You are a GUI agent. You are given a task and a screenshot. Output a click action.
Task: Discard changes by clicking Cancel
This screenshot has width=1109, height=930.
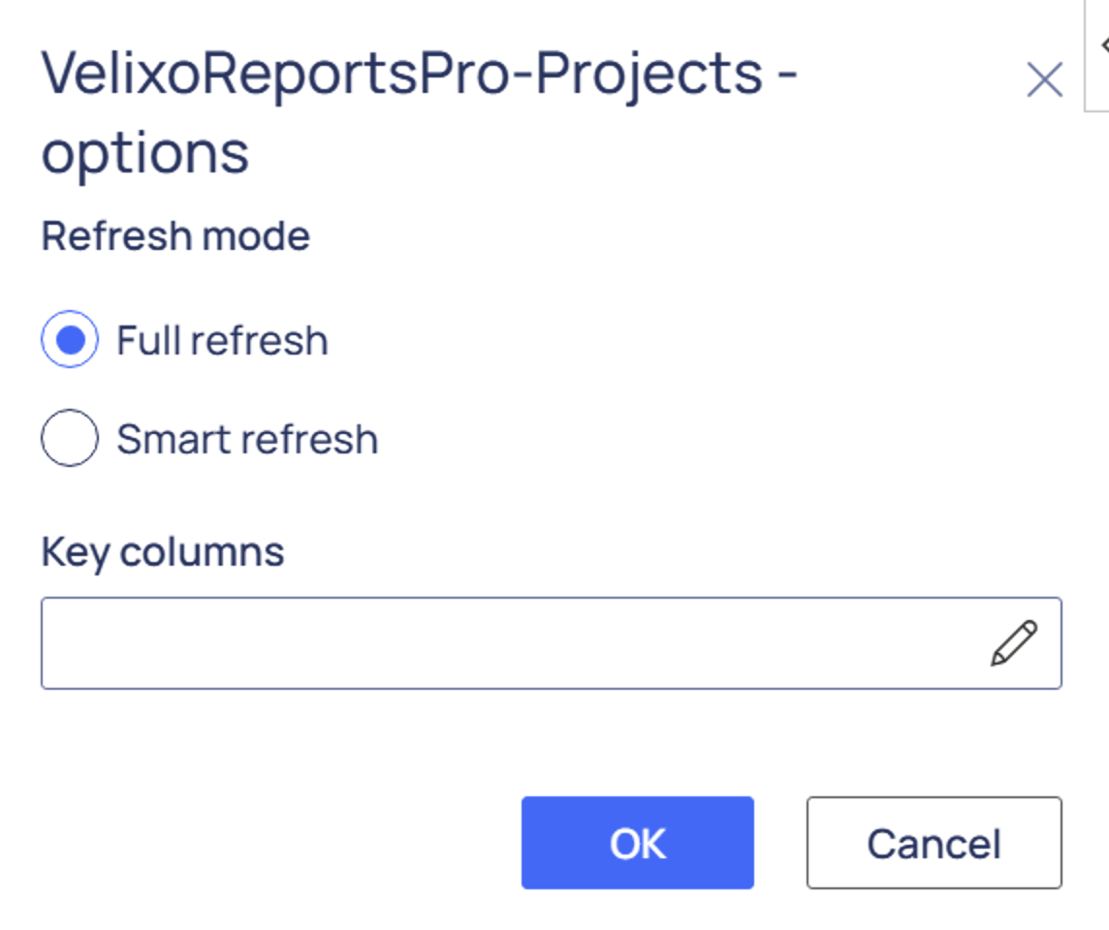pyautogui.click(x=934, y=843)
